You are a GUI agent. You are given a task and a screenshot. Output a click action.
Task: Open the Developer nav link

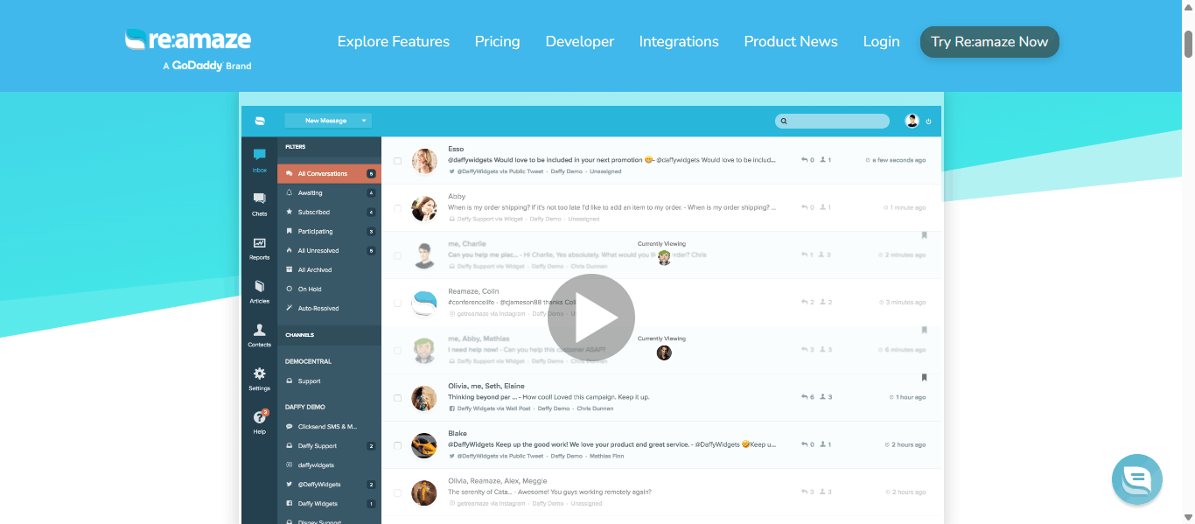click(x=580, y=41)
